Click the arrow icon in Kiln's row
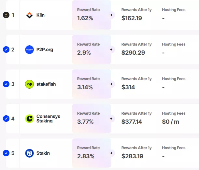The height and width of the screenshot is (170, 199). coord(111,15)
